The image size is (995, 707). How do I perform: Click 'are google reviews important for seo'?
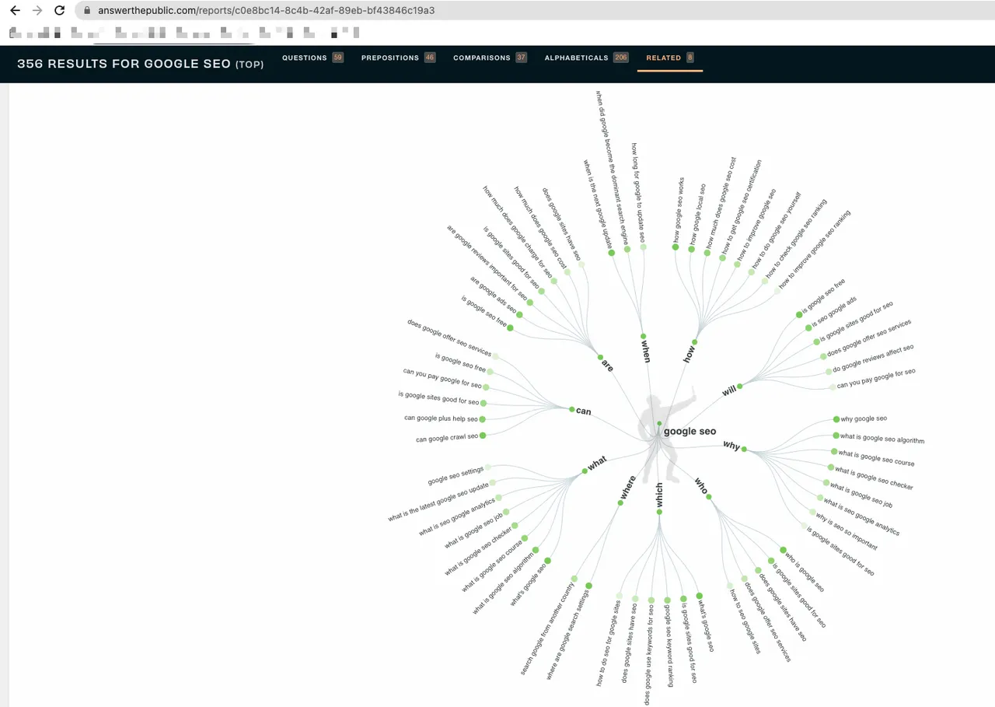(487, 264)
